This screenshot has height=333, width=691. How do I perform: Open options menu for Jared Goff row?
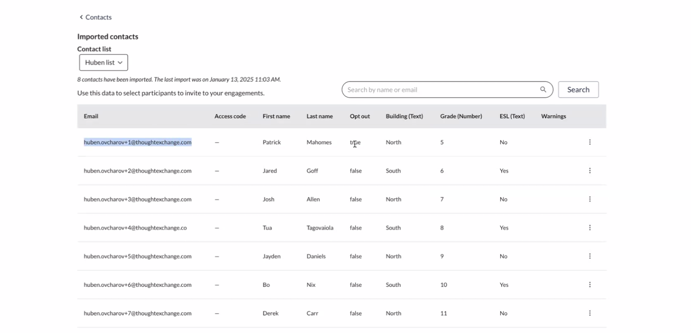click(590, 171)
